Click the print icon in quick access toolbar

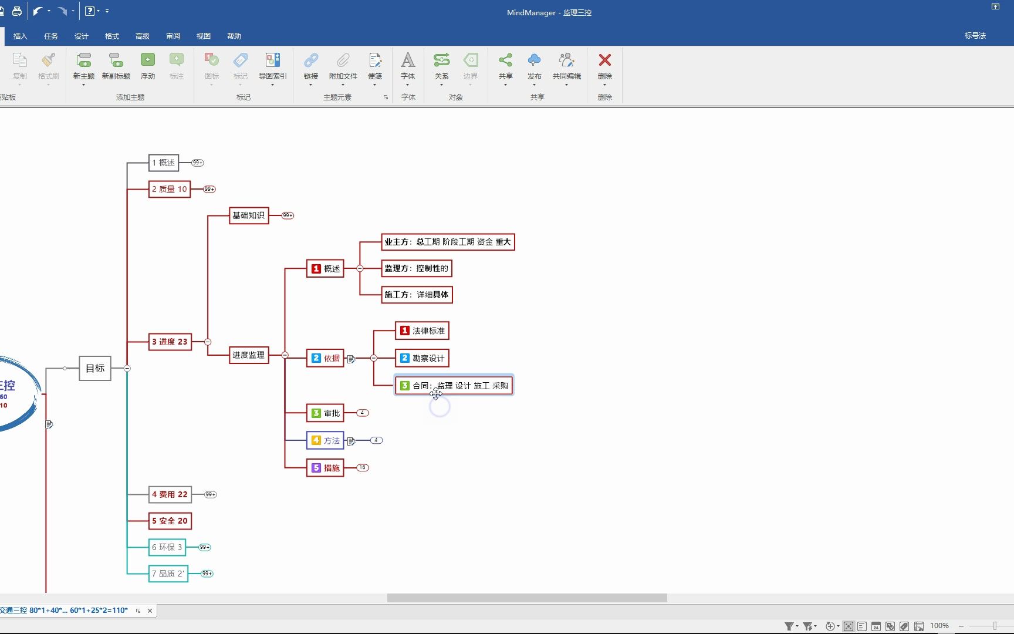[x=17, y=11]
